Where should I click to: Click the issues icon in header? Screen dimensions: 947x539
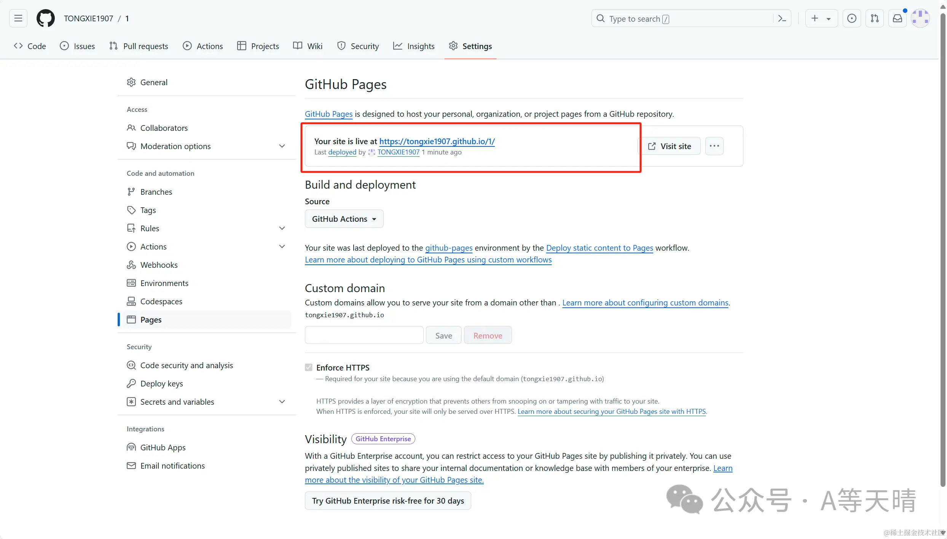pos(851,18)
